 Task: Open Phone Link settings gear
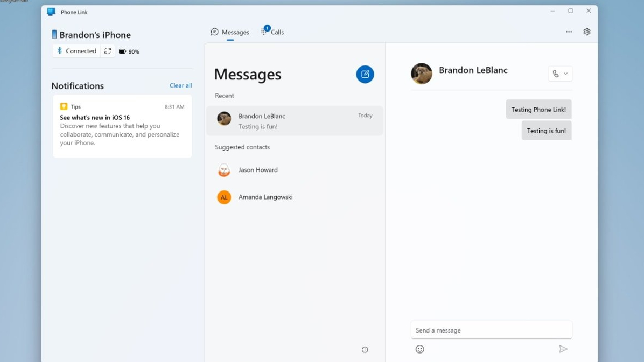(587, 32)
